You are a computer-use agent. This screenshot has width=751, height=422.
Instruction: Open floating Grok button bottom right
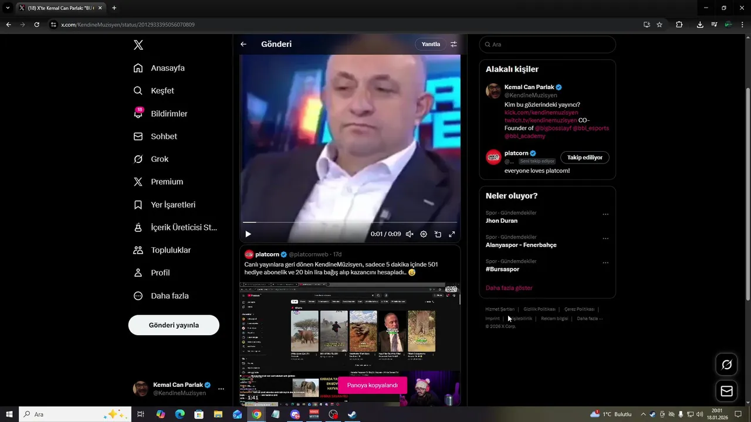tap(726, 365)
